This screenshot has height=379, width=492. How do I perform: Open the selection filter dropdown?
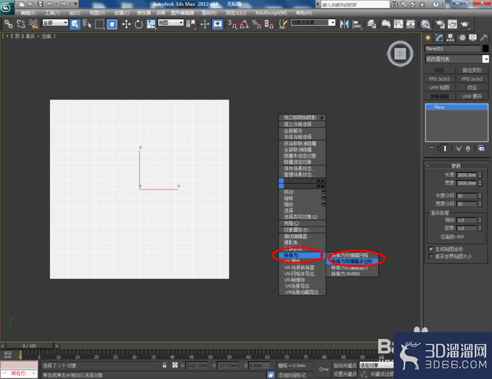(x=55, y=23)
